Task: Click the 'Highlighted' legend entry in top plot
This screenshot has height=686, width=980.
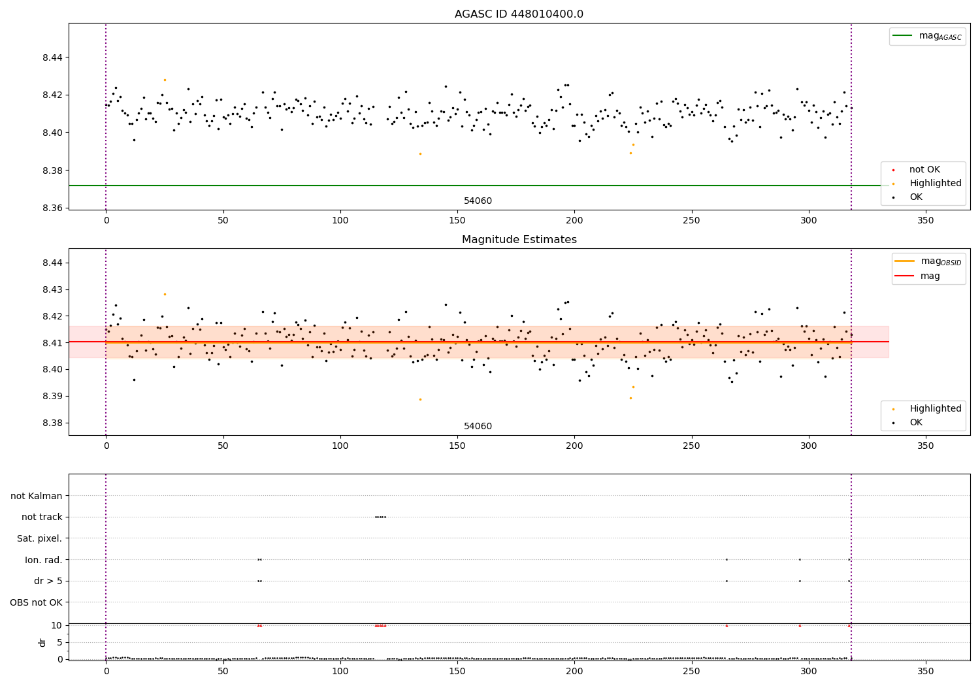Action: [923, 184]
